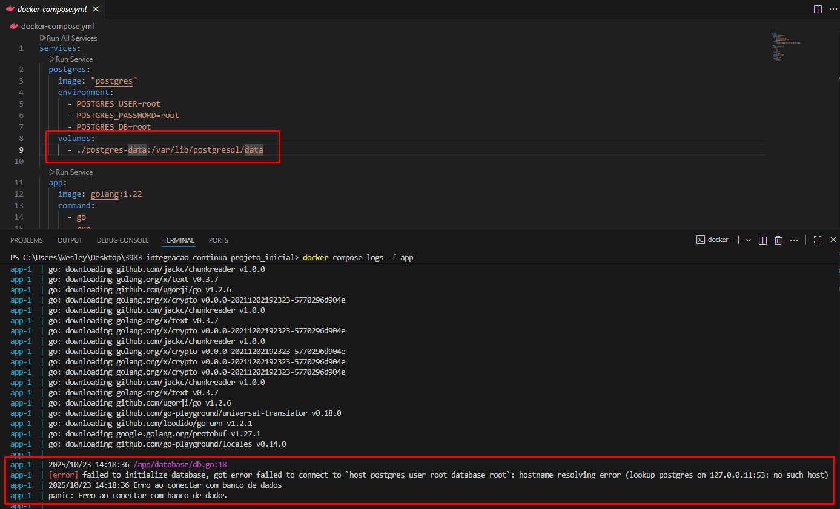Click 'environment:' on line 4
This screenshot has width=840, height=509.
pos(85,92)
